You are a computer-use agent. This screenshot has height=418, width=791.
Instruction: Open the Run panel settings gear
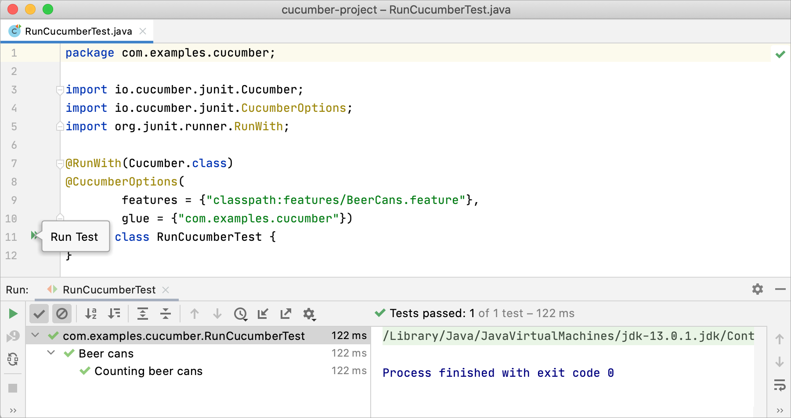309,314
